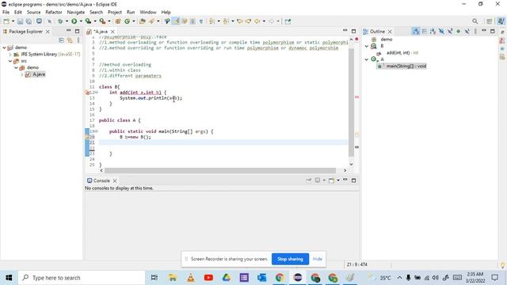
Task: Collapse class B in Outline
Action: click(367, 46)
